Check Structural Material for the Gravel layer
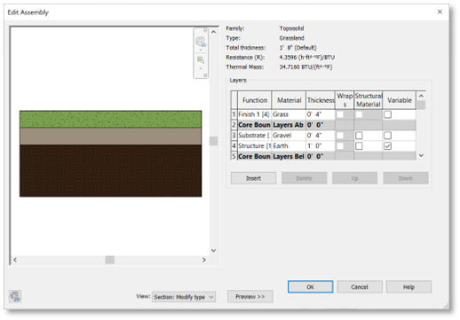The height and width of the screenshot is (320, 460). tap(359, 136)
